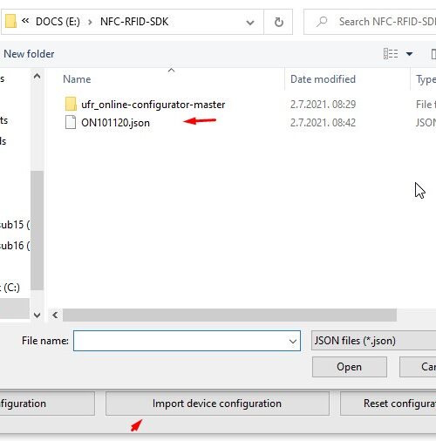Expand the address bar history dropdown
Viewport: 436px width, 441px height.
tap(250, 22)
